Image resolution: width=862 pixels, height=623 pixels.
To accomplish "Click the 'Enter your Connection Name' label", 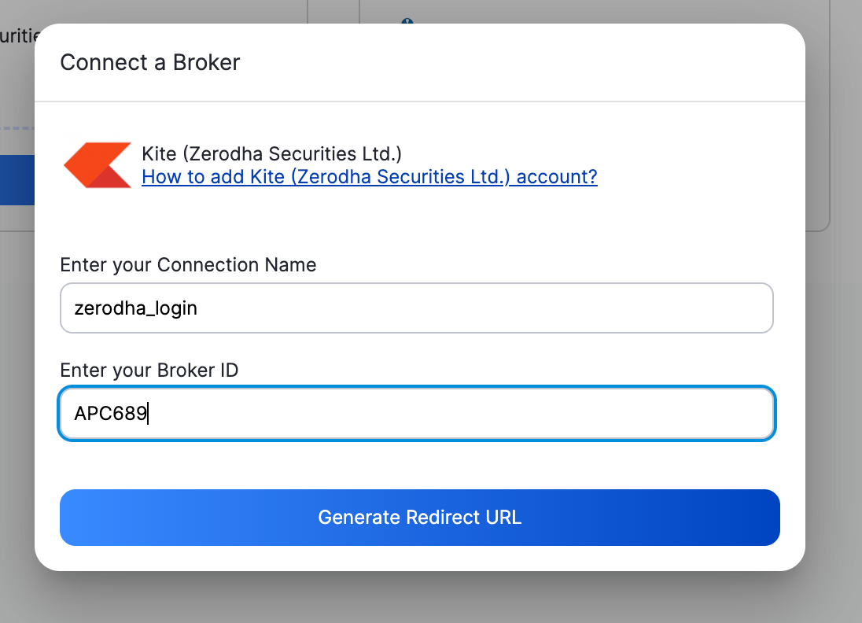I will (188, 265).
